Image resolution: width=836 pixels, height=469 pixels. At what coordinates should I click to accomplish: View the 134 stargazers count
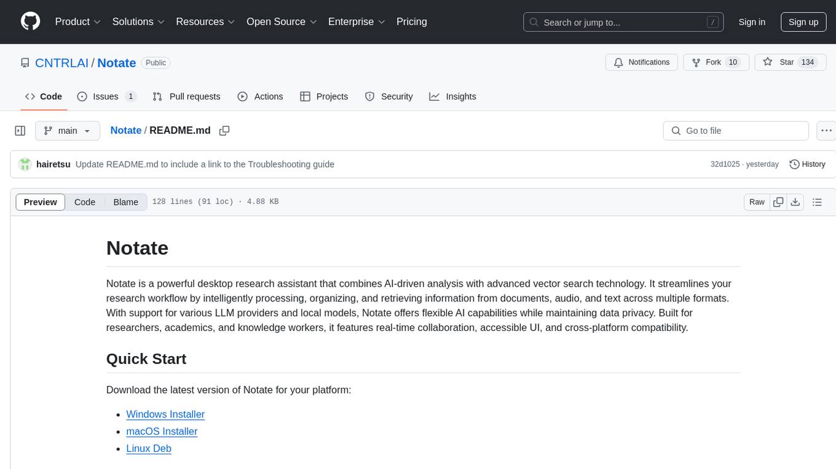click(808, 62)
